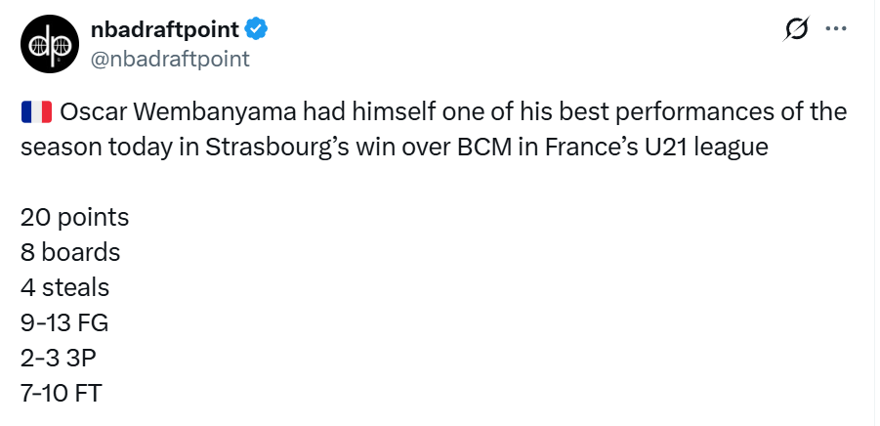The image size is (880, 426).
Task: Click the '8 boards' stat line
Action: (70, 252)
